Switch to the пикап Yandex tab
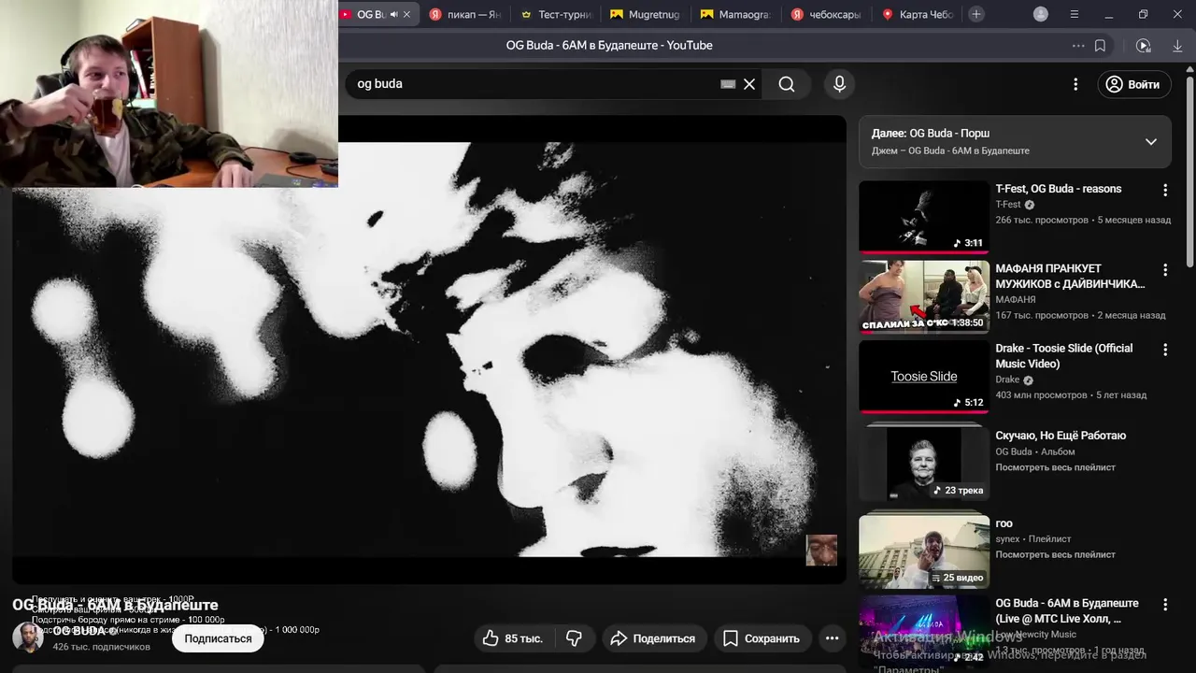The image size is (1196, 673). (464, 14)
